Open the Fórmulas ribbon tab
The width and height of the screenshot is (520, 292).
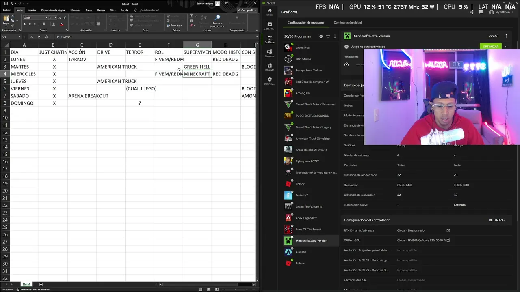pyautogui.click(x=75, y=10)
